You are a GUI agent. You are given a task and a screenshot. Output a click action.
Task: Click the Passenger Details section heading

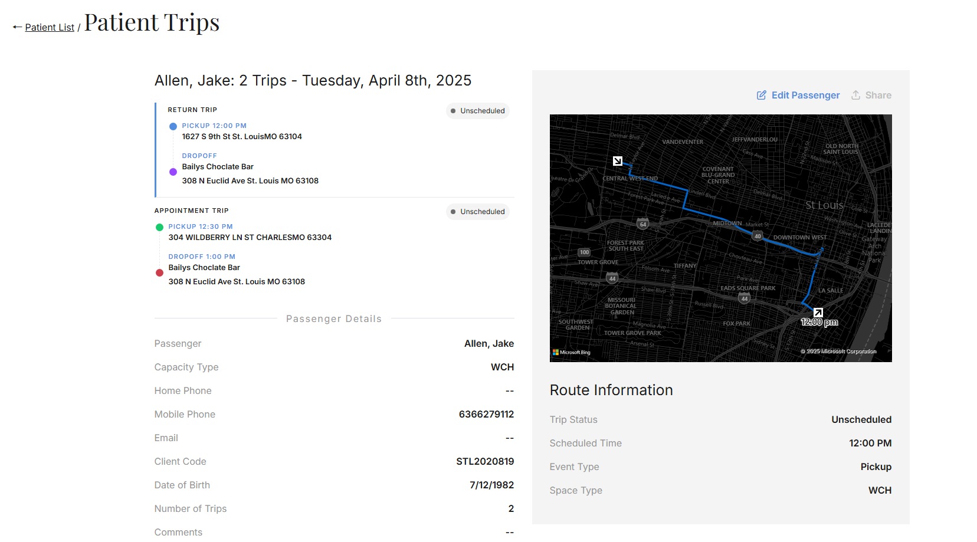[x=334, y=318]
